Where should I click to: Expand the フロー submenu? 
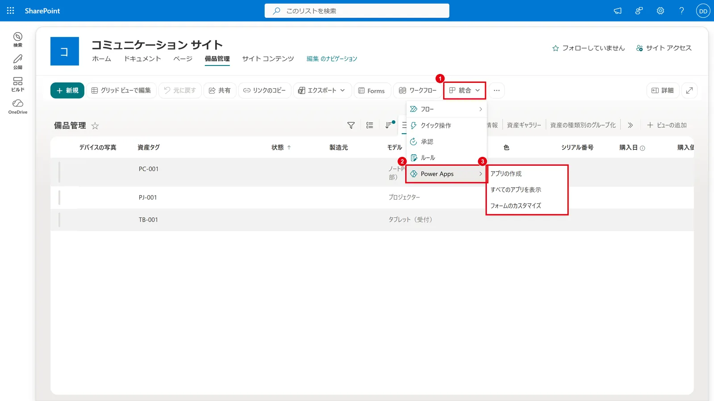pos(446,109)
